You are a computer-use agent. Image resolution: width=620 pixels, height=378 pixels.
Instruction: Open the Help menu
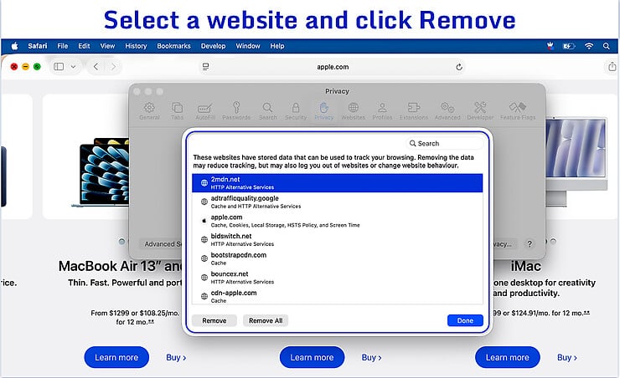point(277,46)
